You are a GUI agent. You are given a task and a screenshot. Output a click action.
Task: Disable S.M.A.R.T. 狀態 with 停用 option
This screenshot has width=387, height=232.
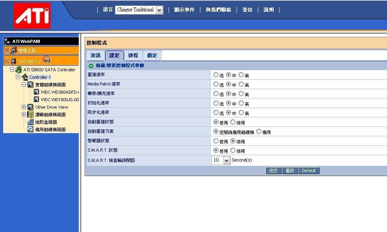pyautogui.click(x=233, y=150)
